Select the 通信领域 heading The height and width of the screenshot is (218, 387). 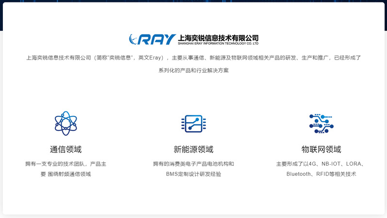click(x=65, y=149)
